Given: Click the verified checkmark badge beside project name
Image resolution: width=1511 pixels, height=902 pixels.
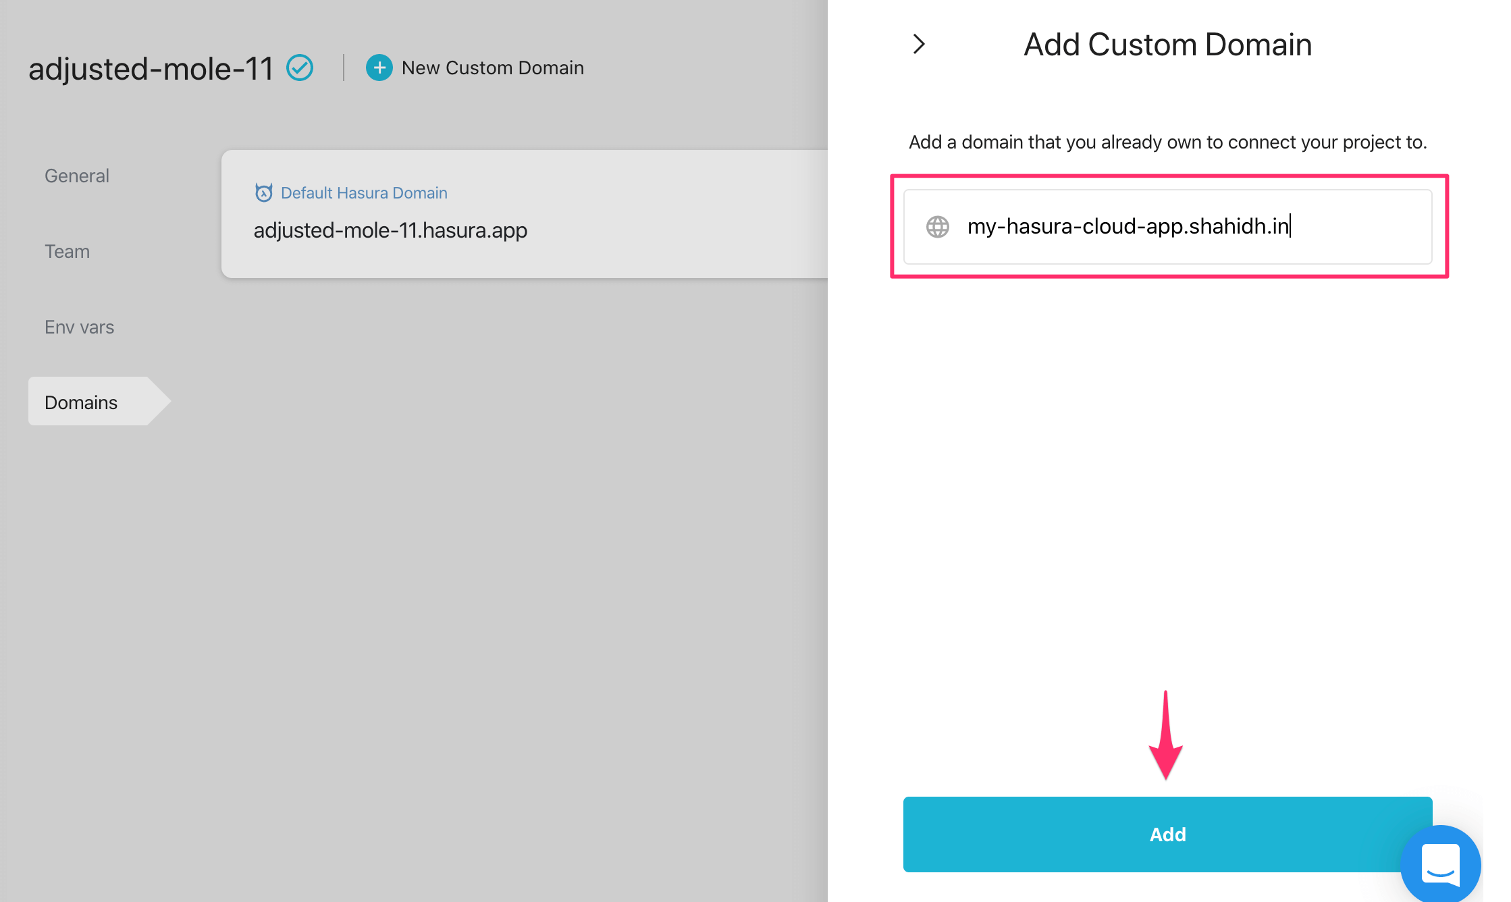Looking at the screenshot, I should (x=300, y=68).
